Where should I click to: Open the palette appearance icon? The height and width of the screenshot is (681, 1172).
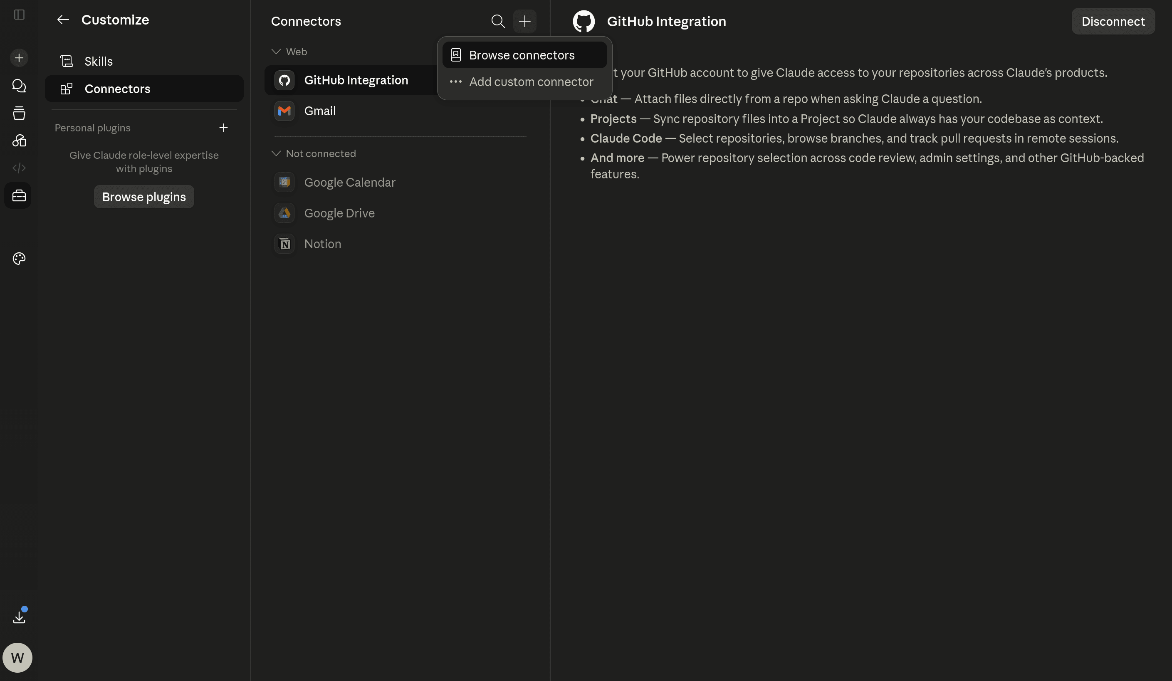coord(19,259)
